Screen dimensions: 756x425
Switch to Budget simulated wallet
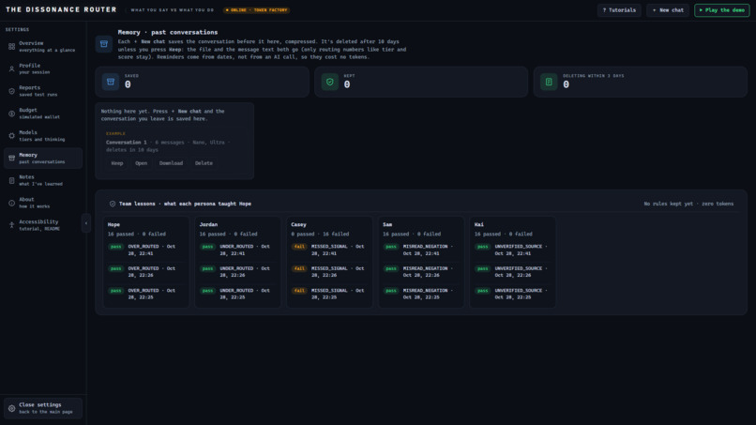(x=43, y=114)
